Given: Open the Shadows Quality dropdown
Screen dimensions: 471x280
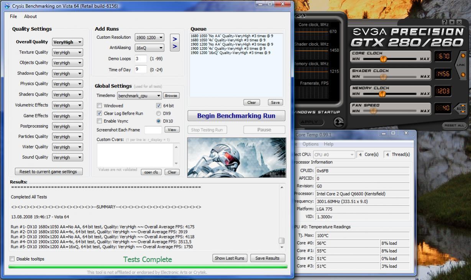Looking at the screenshot, I should pos(67,74).
